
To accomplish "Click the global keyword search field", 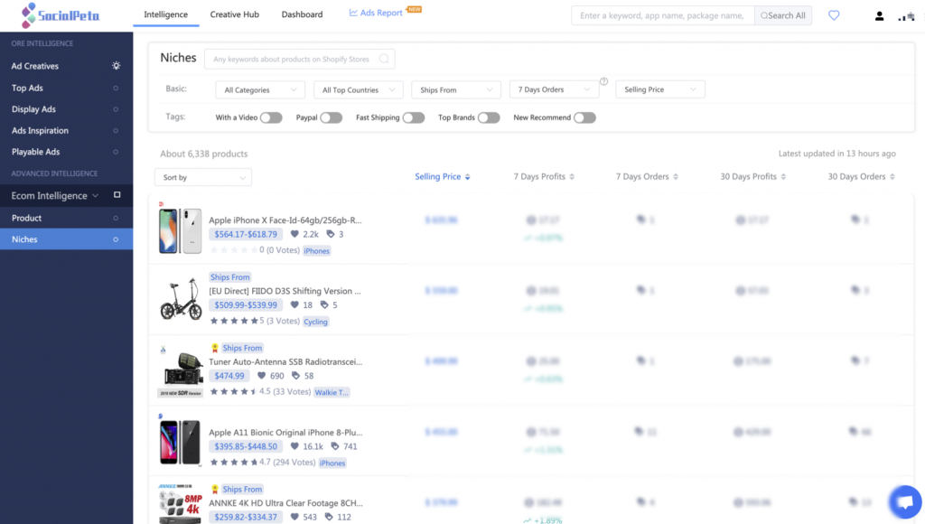I will [x=662, y=15].
